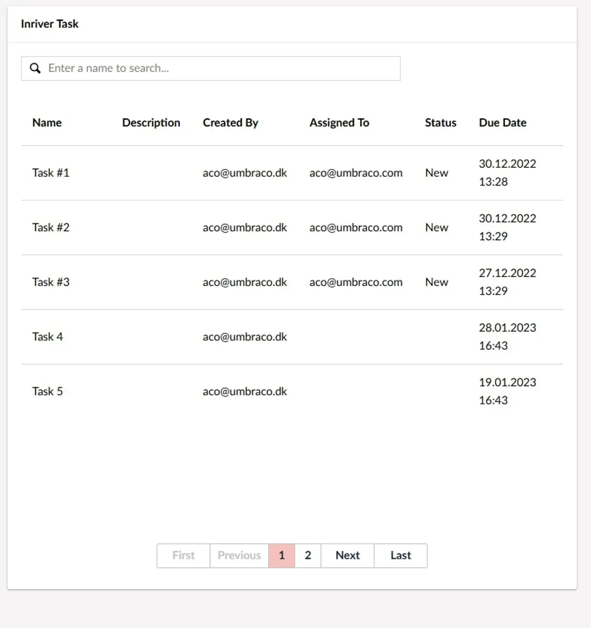Click Created By email in Task 5 row

click(x=245, y=392)
